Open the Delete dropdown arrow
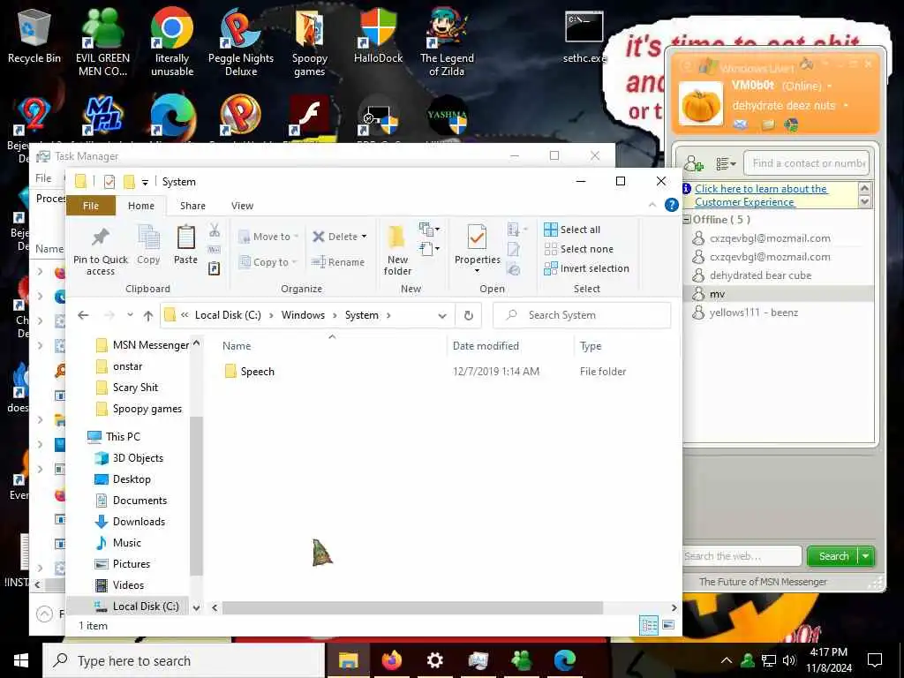904x678 pixels. 364,237
